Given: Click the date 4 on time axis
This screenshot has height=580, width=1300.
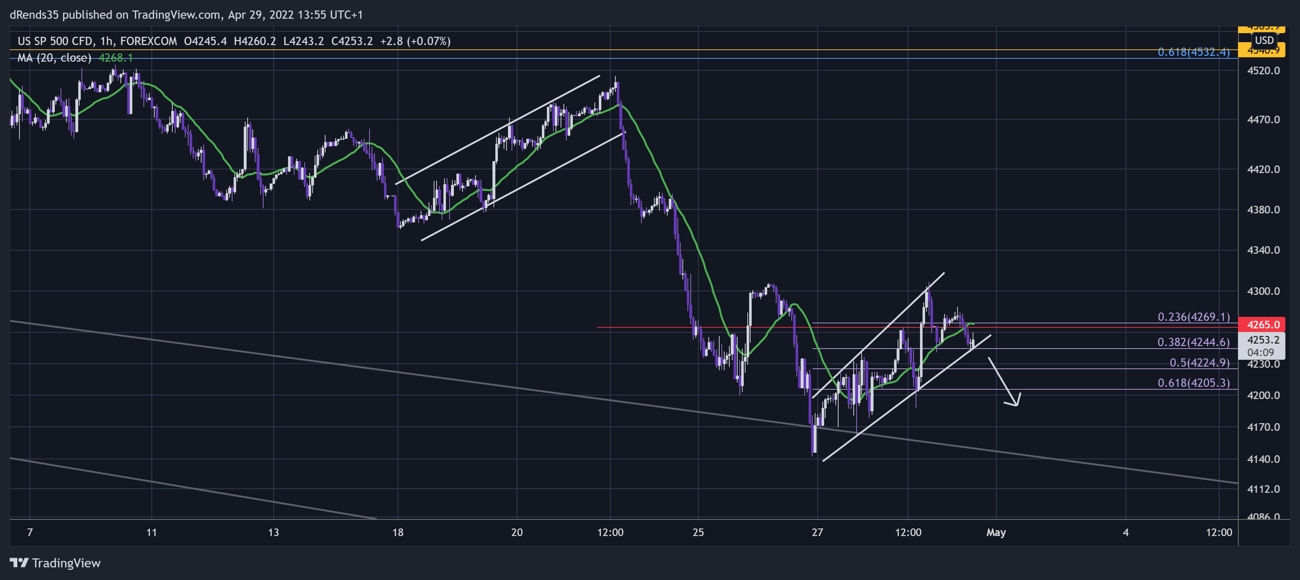Looking at the screenshot, I should 1126,532.
